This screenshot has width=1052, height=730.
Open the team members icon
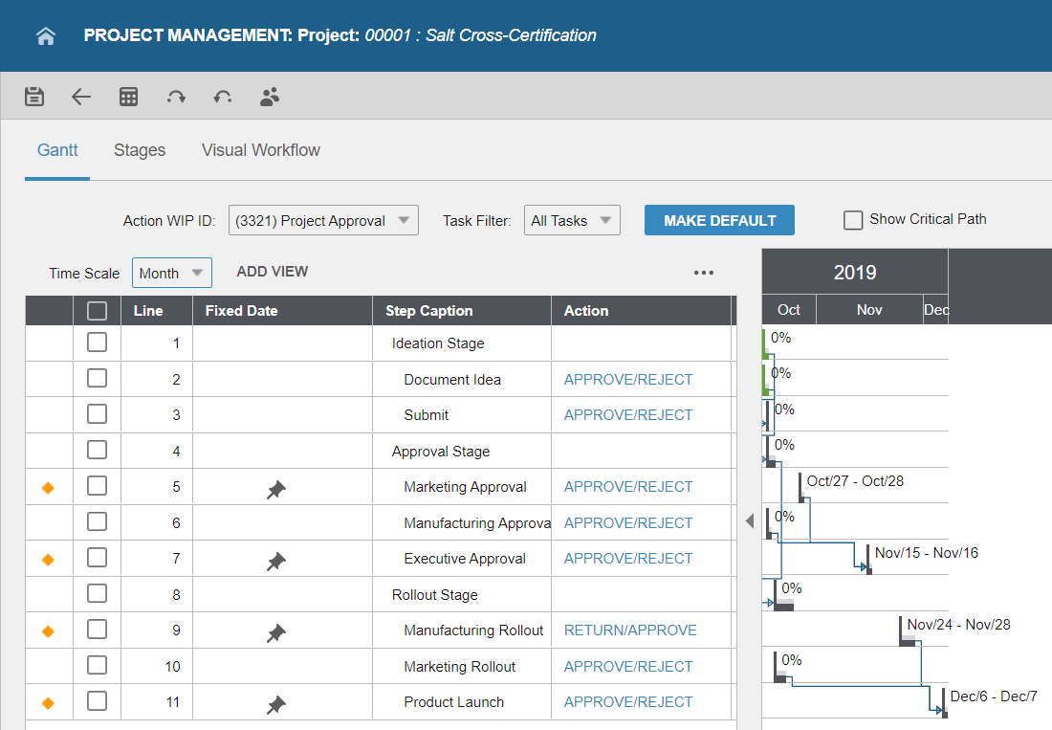(x=270, y=97)
